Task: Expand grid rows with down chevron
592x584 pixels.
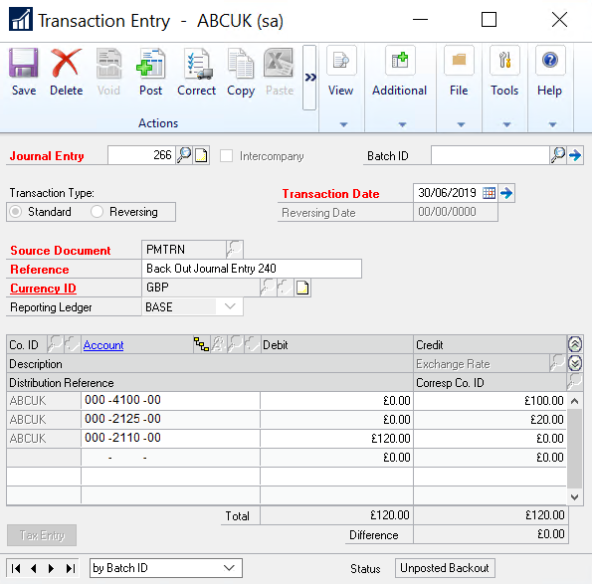Action: tap(575, 363)
